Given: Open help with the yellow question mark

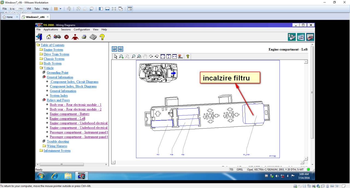Looking at the screenshot, I should pyautogui.click(x=102, y=37).
